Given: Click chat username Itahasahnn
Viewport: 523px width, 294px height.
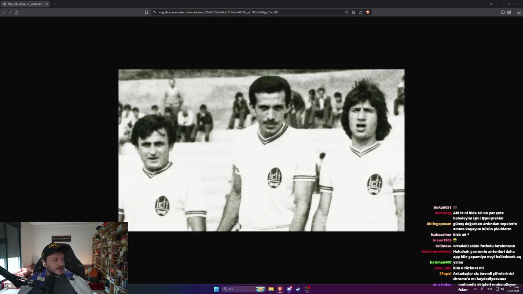Looking at the screenshot, I should pos(441,235).
